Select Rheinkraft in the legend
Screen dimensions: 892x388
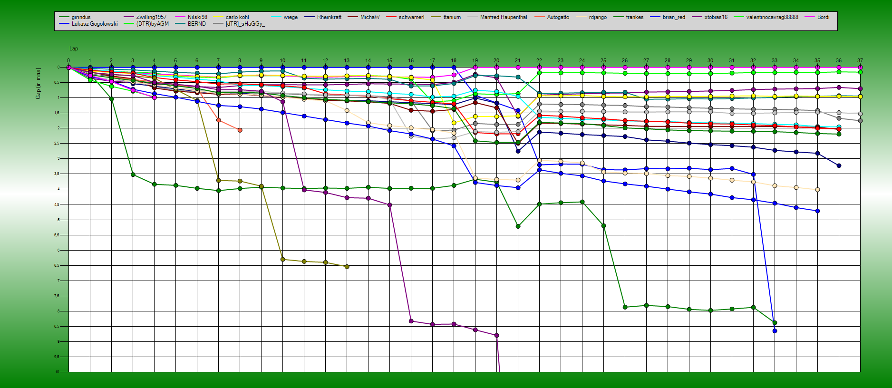point(329,17)
